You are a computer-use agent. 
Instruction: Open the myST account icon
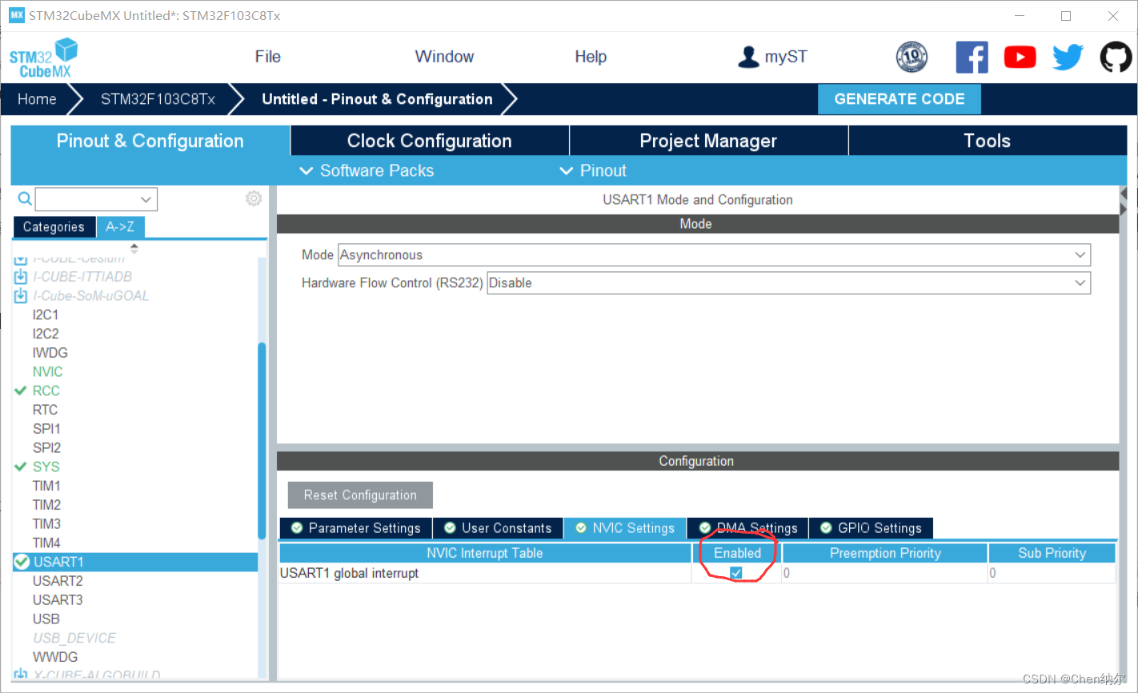748,57
